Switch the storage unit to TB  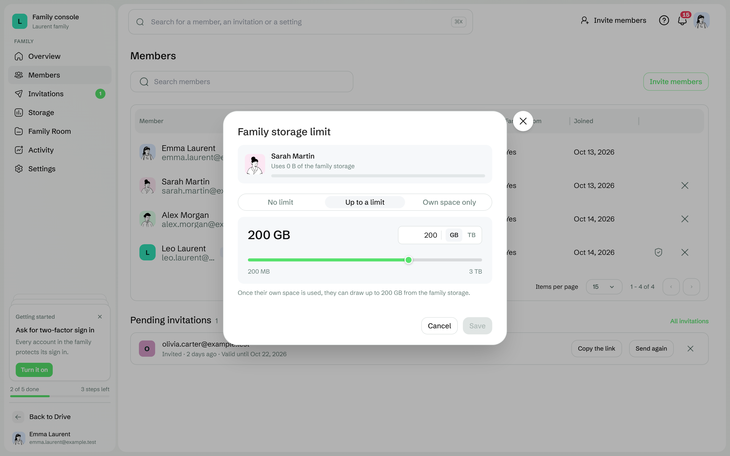pos(471,235)
